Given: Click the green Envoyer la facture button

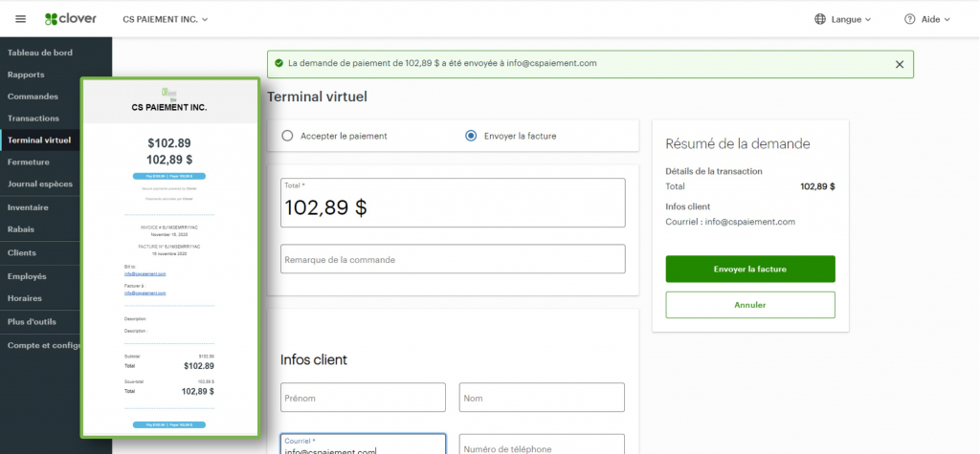Looking at the screenshot, I should click(x=750, y=269).
